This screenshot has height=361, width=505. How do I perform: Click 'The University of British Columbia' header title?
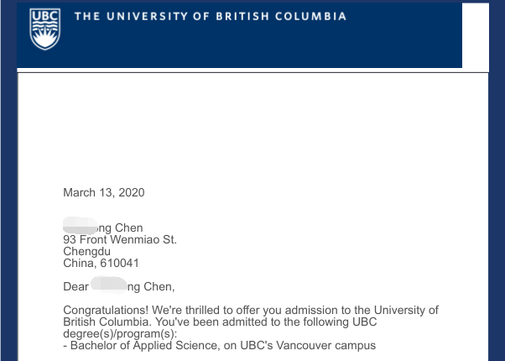click(x=210, y=17)
